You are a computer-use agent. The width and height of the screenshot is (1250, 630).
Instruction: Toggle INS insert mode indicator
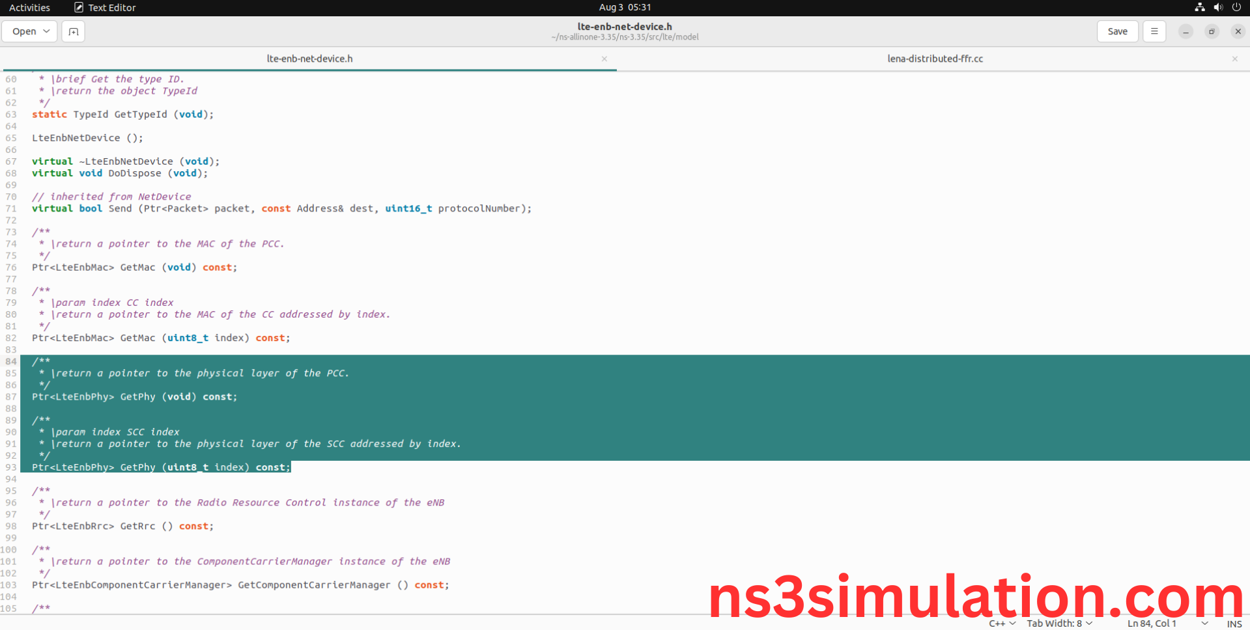pos(1234,623)
